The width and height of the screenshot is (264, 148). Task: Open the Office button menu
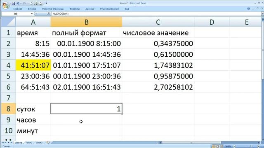5,5
